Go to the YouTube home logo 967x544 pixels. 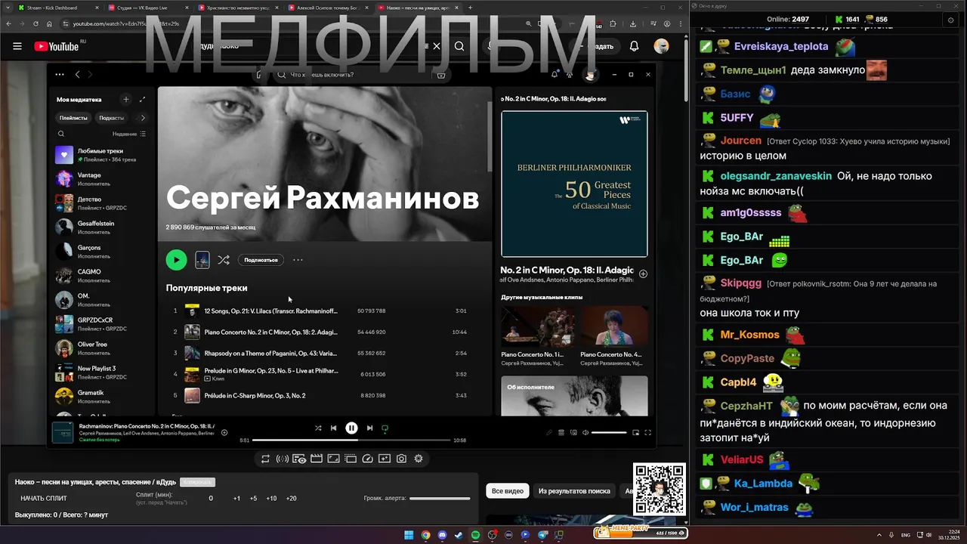[x=57, y=46]
